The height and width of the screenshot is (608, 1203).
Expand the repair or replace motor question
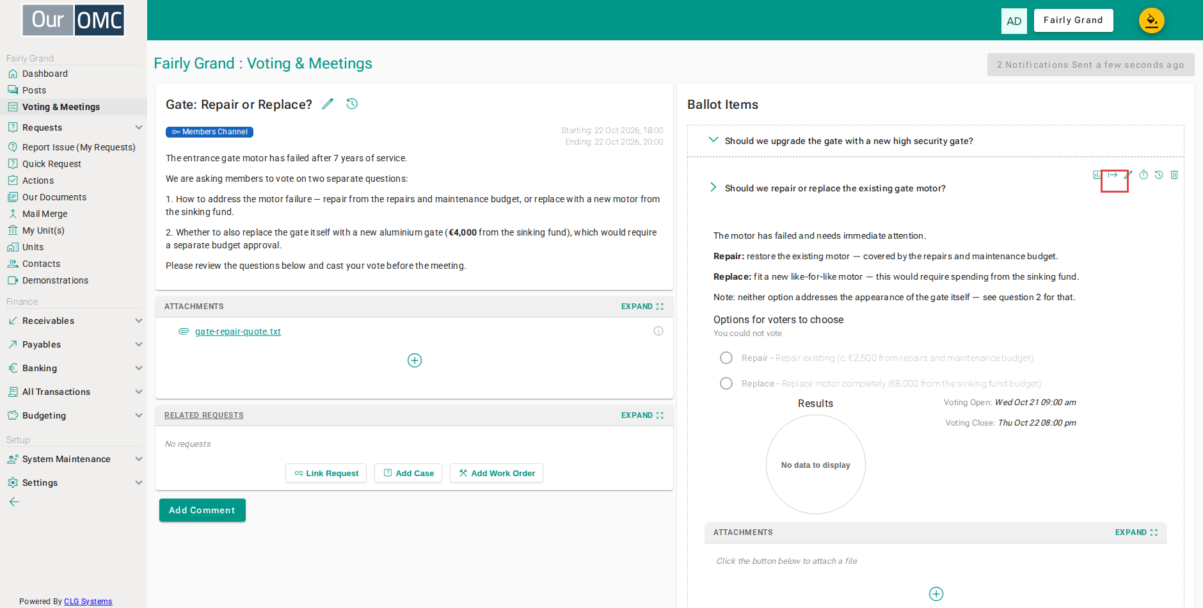coord(713,187)
